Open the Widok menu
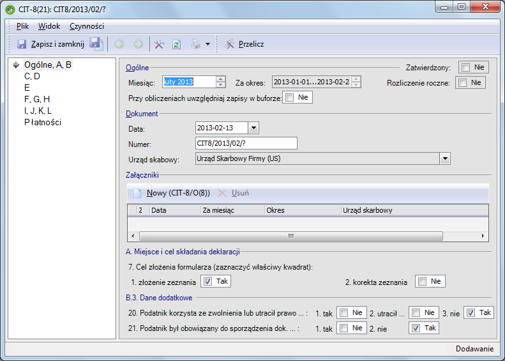This screenshot has width=505, height=361. point(49,26)
